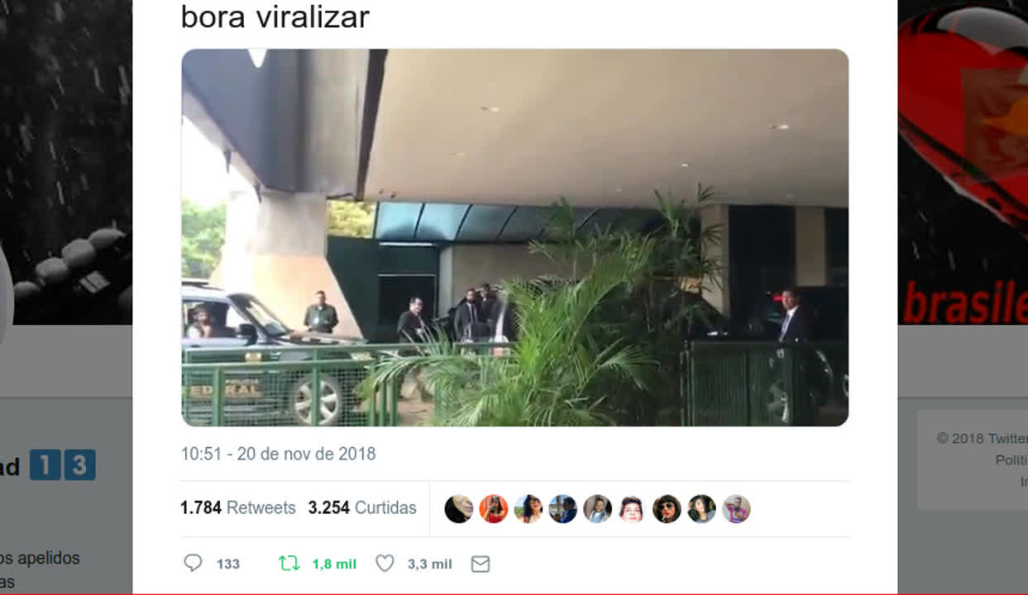Click the 3,3 mil likes count
Viewport: 1028px width, 595px height.
coord(429,564)
